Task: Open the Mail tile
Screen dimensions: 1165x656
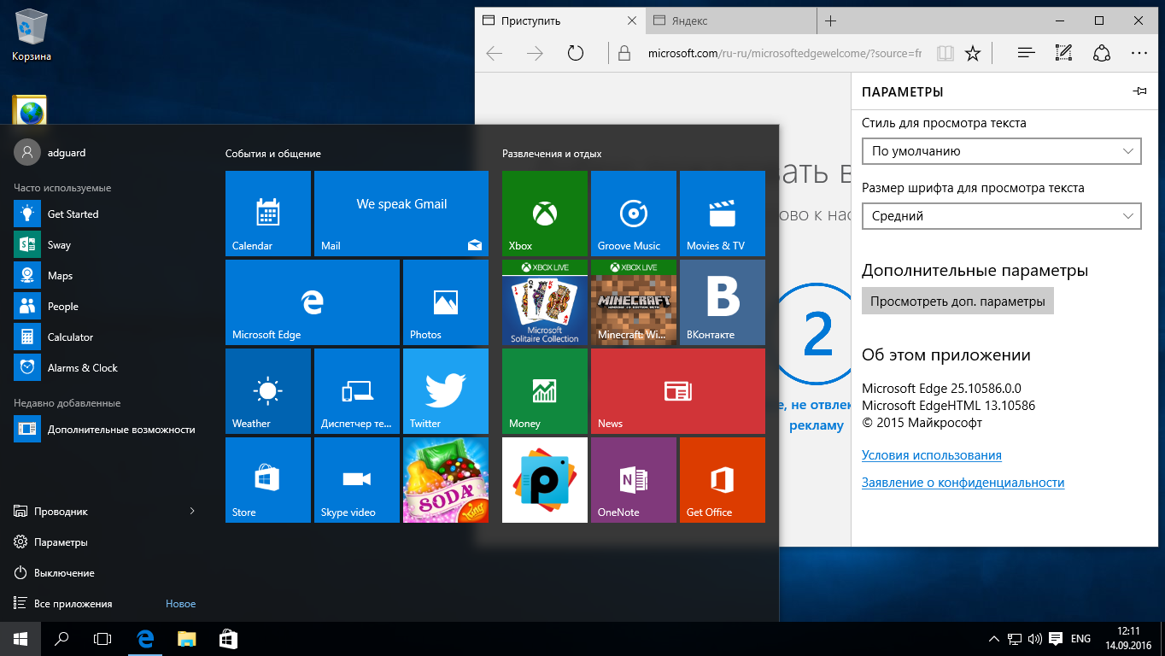Action: 401,213
